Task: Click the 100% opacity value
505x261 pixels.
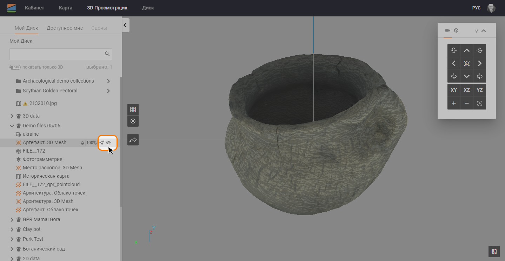Action: click(x=91, y=143)
